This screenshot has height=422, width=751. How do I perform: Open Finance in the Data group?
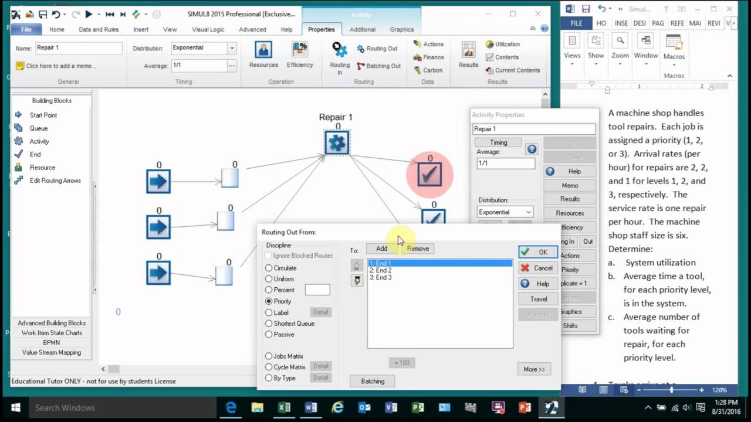428,57
